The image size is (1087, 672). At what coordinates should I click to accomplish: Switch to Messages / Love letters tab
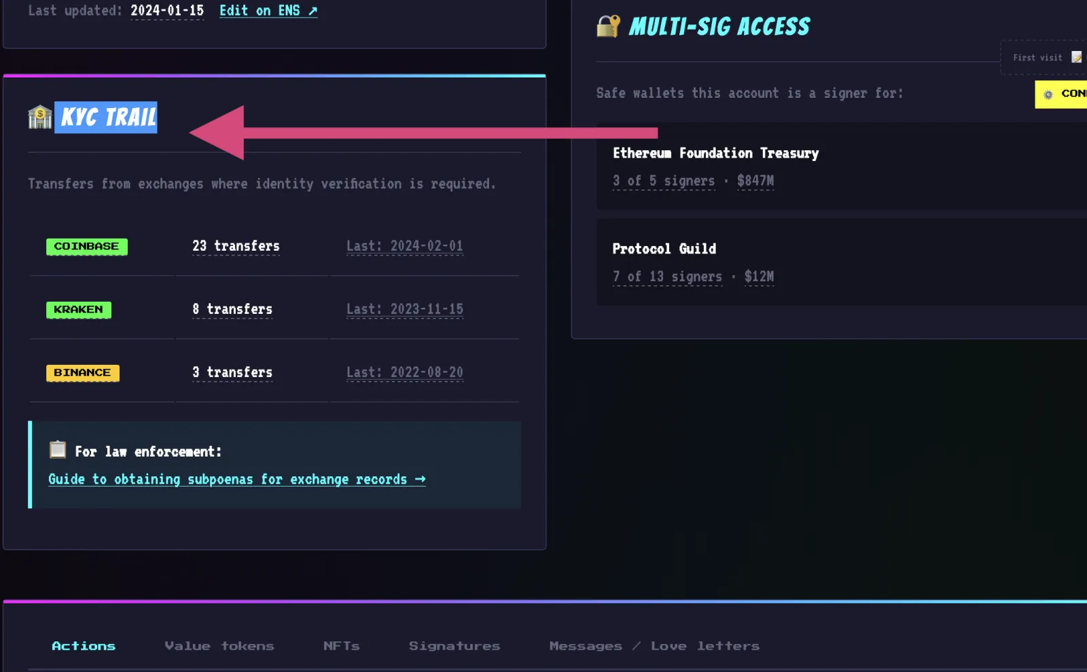(x=654, y=646)
